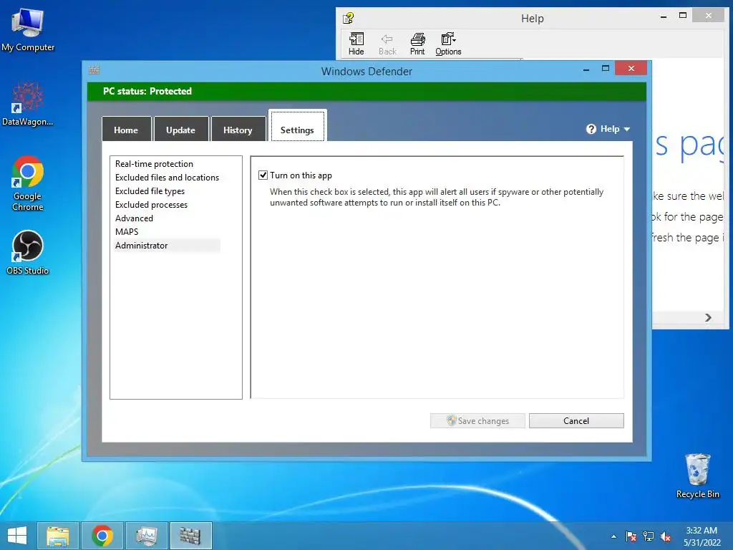Click Hide icon in Help window toolbar
Screen dimensions: 733x550
tap(356, 44)
